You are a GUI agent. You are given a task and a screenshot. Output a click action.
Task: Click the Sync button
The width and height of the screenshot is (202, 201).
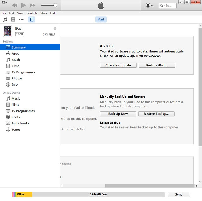pyautogui.click(x=179, y=194)
